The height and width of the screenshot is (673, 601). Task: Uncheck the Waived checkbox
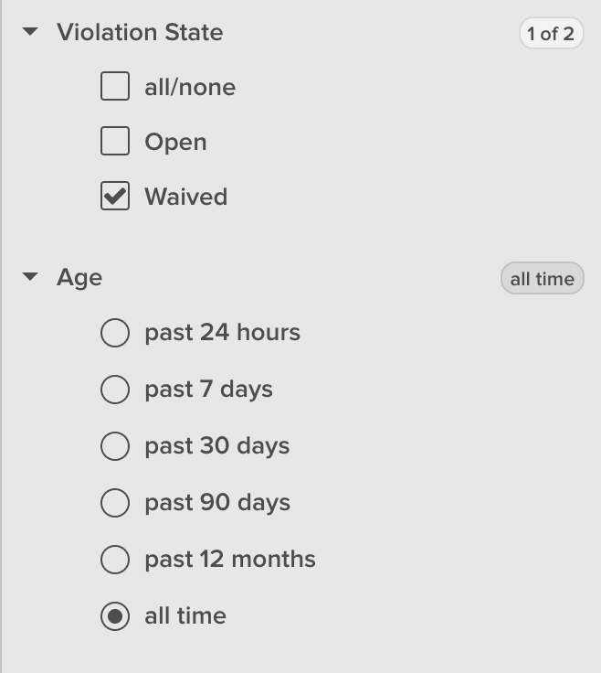[x=115, y=197]
